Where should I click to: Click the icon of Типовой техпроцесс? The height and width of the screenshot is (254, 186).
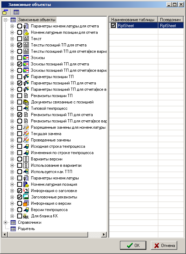coord(26,108)
